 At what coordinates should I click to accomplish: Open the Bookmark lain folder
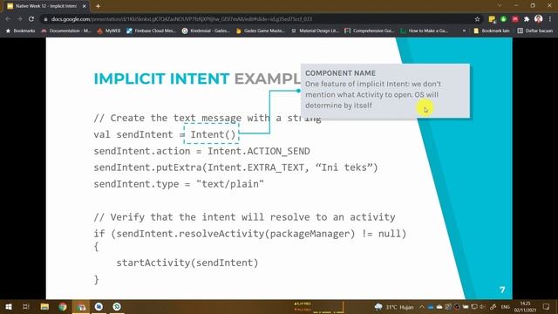[492, 31]
